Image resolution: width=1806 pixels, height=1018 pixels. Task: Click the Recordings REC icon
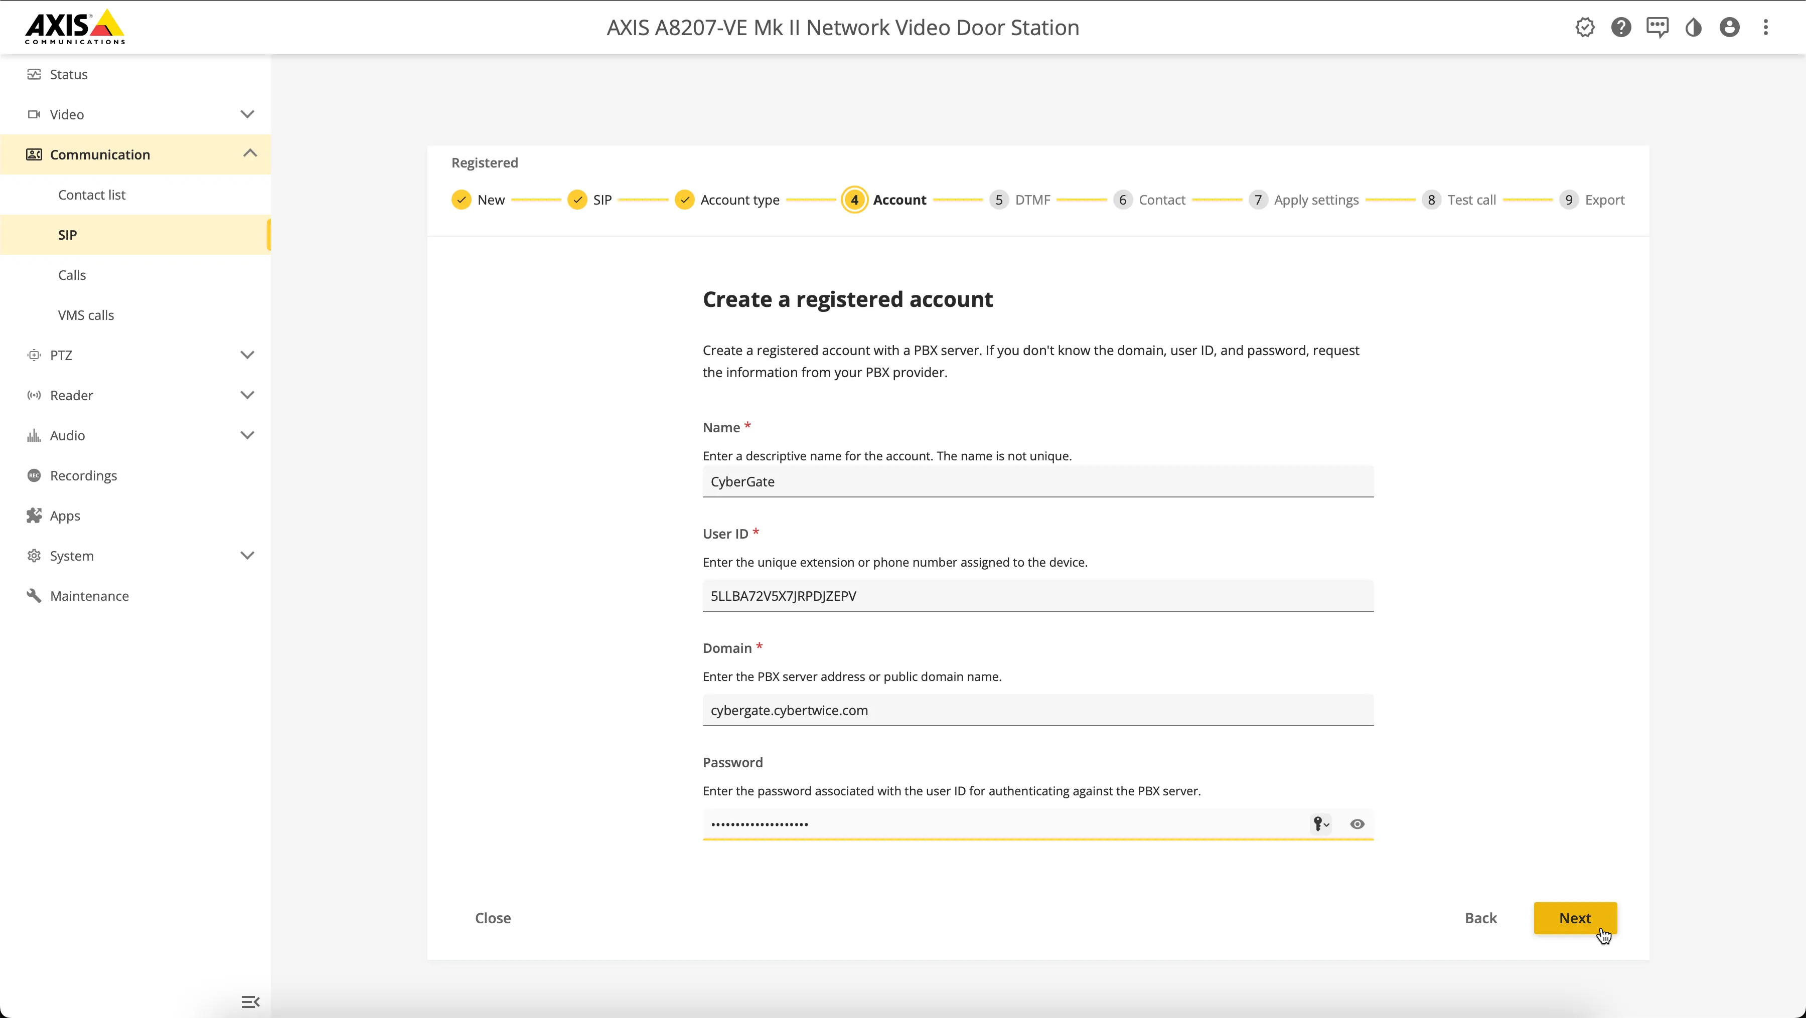(x=34, y=476)
